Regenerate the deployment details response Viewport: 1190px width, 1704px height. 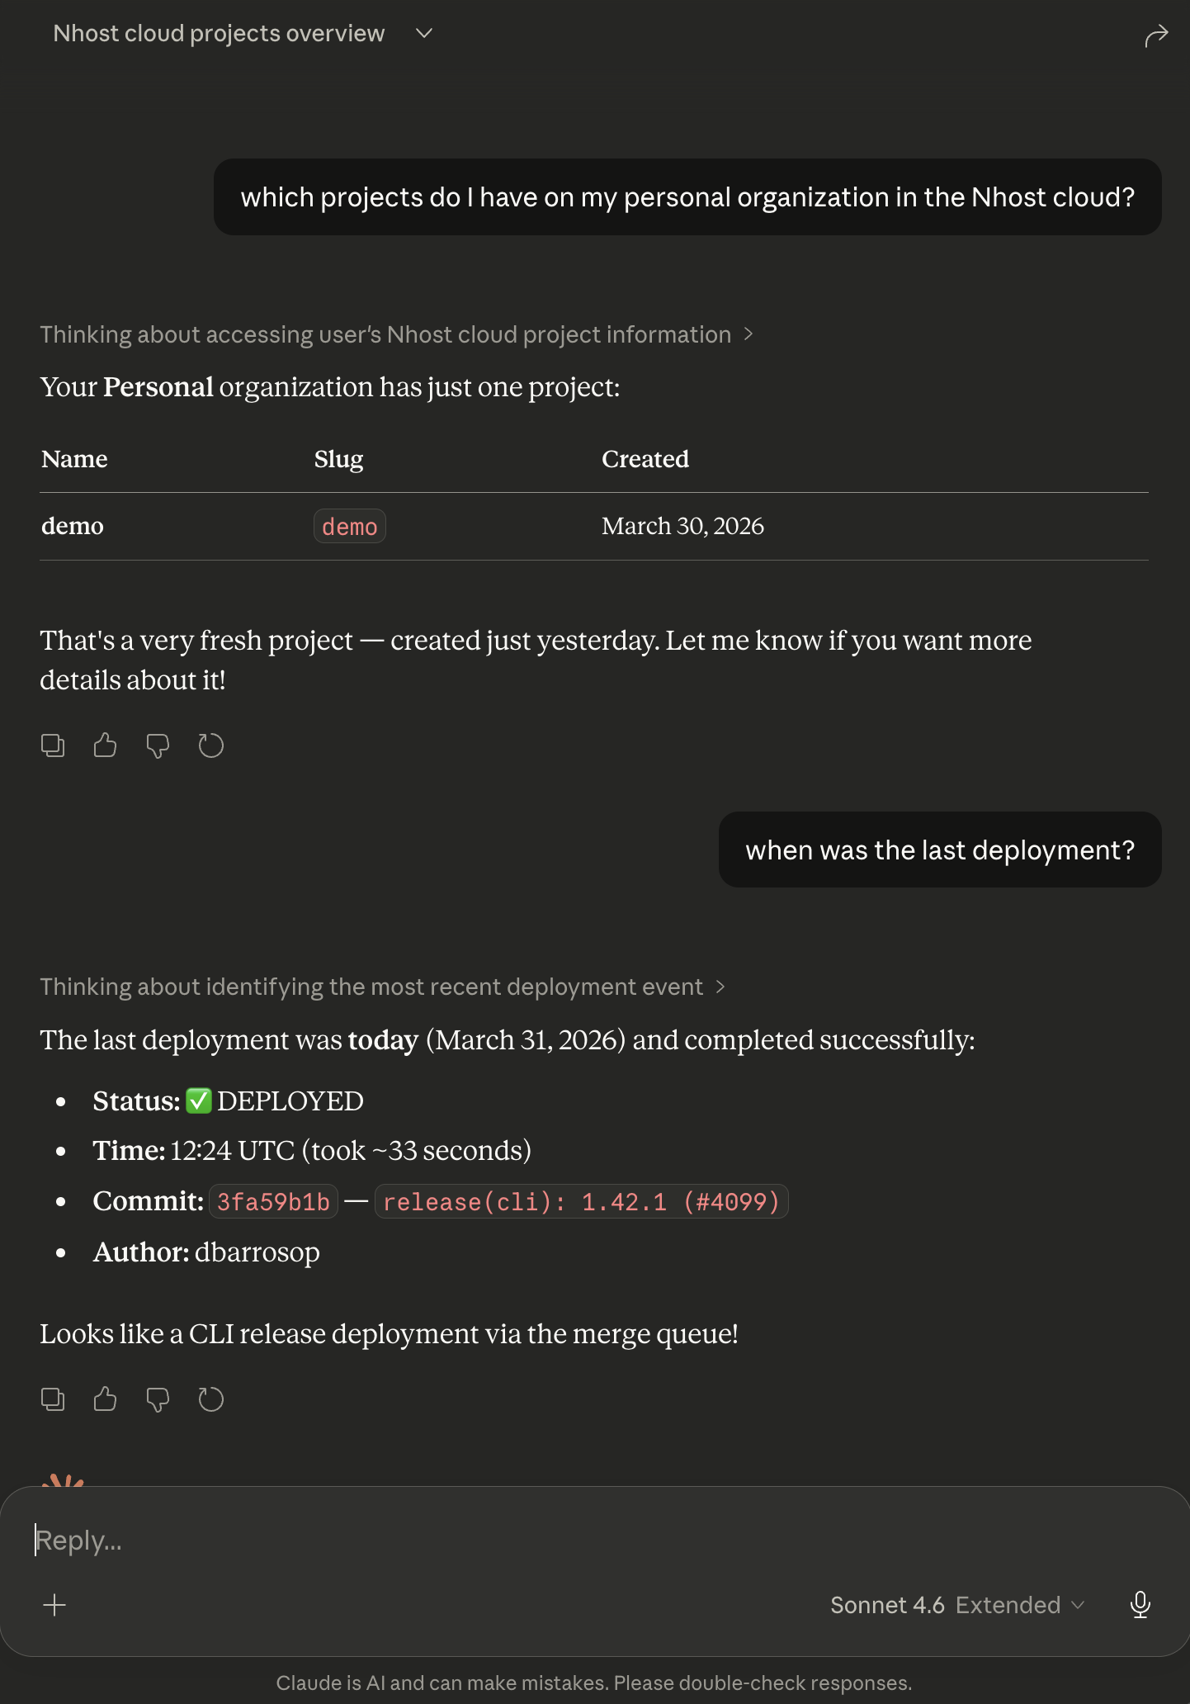click(x=211, y=1399)
